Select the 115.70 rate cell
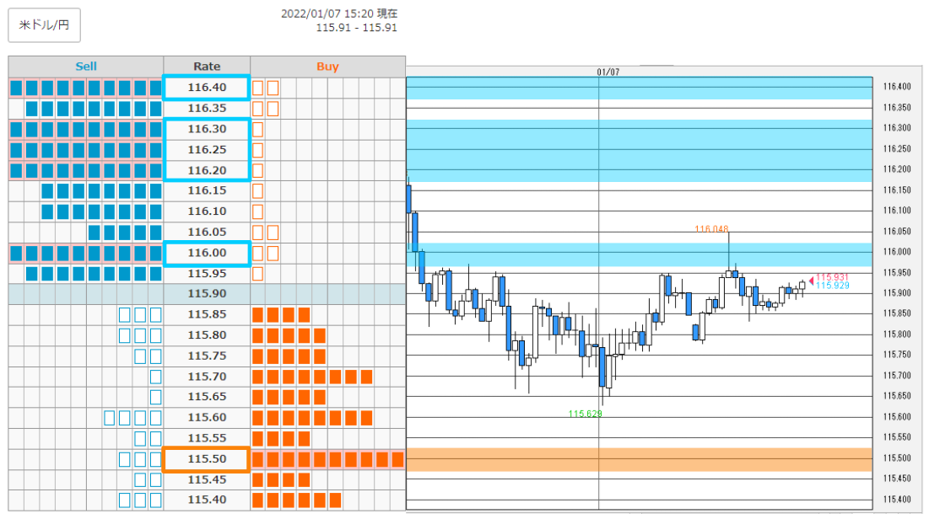This screenshot has height=519, width=929. coord(207,377)
